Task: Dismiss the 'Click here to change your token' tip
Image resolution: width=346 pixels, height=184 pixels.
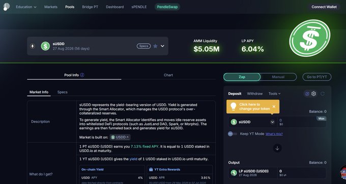Action: click(x=274, y=107)
